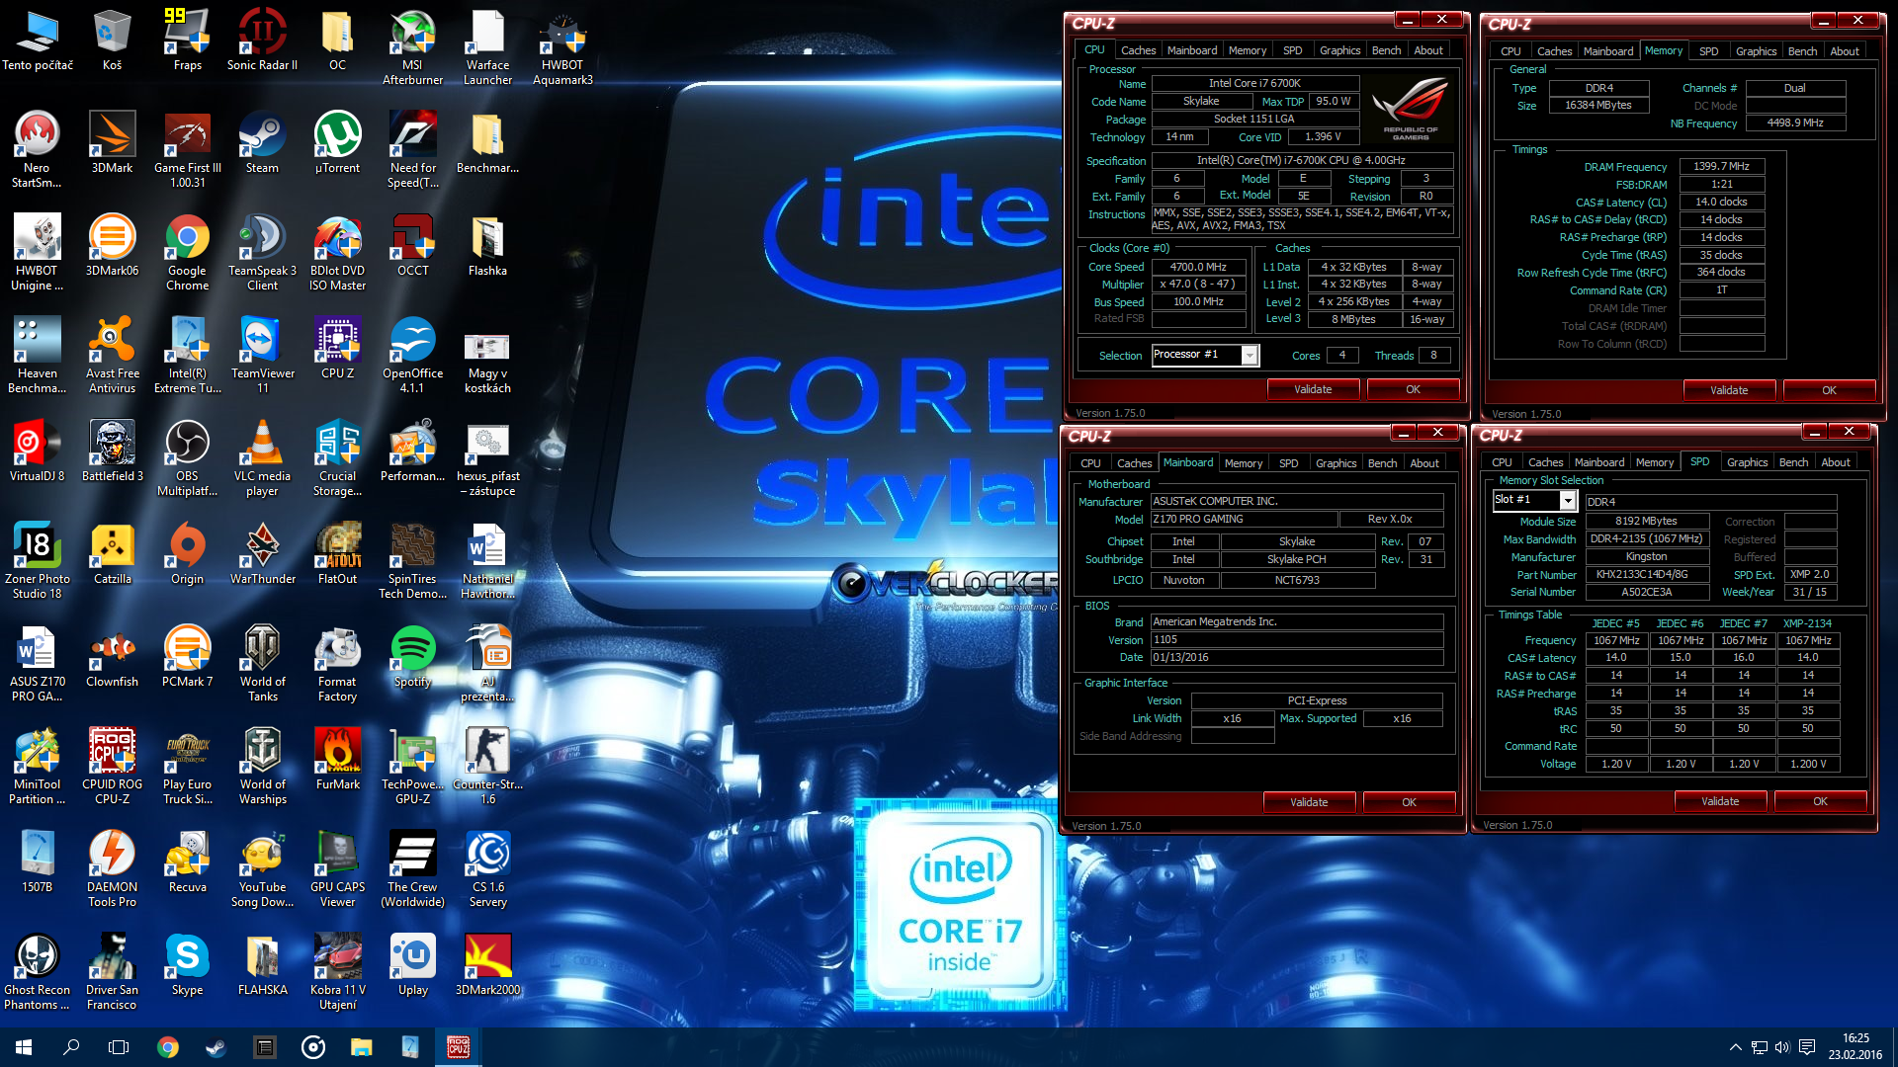Open the File Explorer taskbar icon

(361, 1047)
